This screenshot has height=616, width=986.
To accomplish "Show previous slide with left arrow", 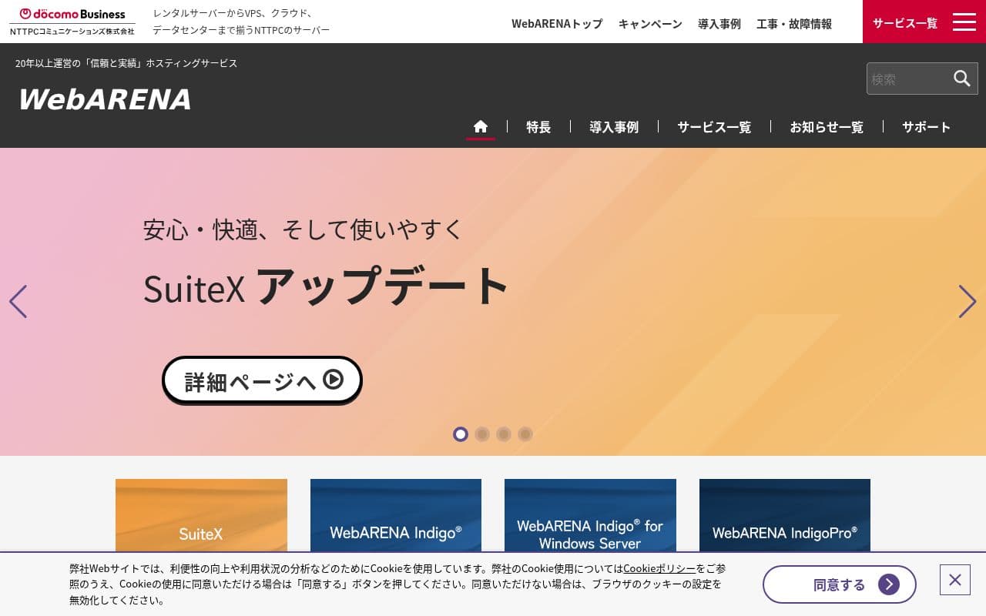I will click(18, 301).
